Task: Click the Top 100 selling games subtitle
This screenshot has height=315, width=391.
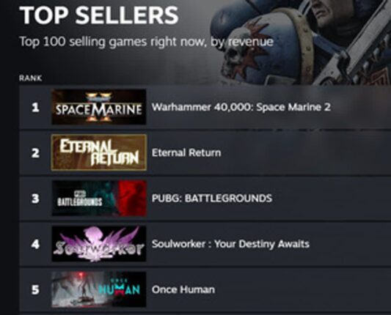Action: [x=147, y=42]
